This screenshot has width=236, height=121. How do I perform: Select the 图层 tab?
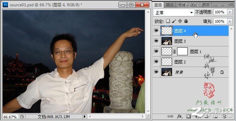point(158,5)
